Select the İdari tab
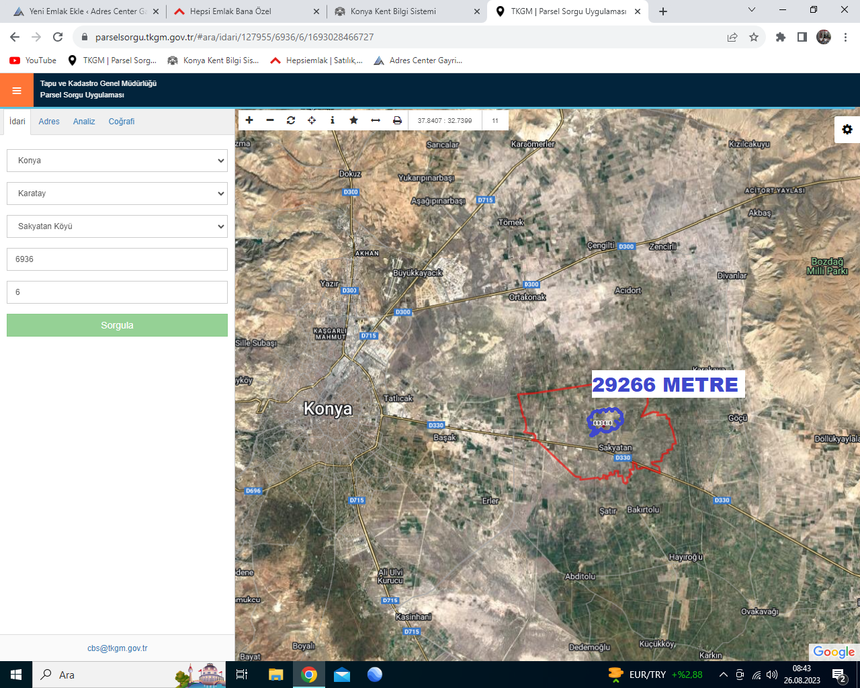The height and width of the screenshot is (688, 860). click(17, 122)
